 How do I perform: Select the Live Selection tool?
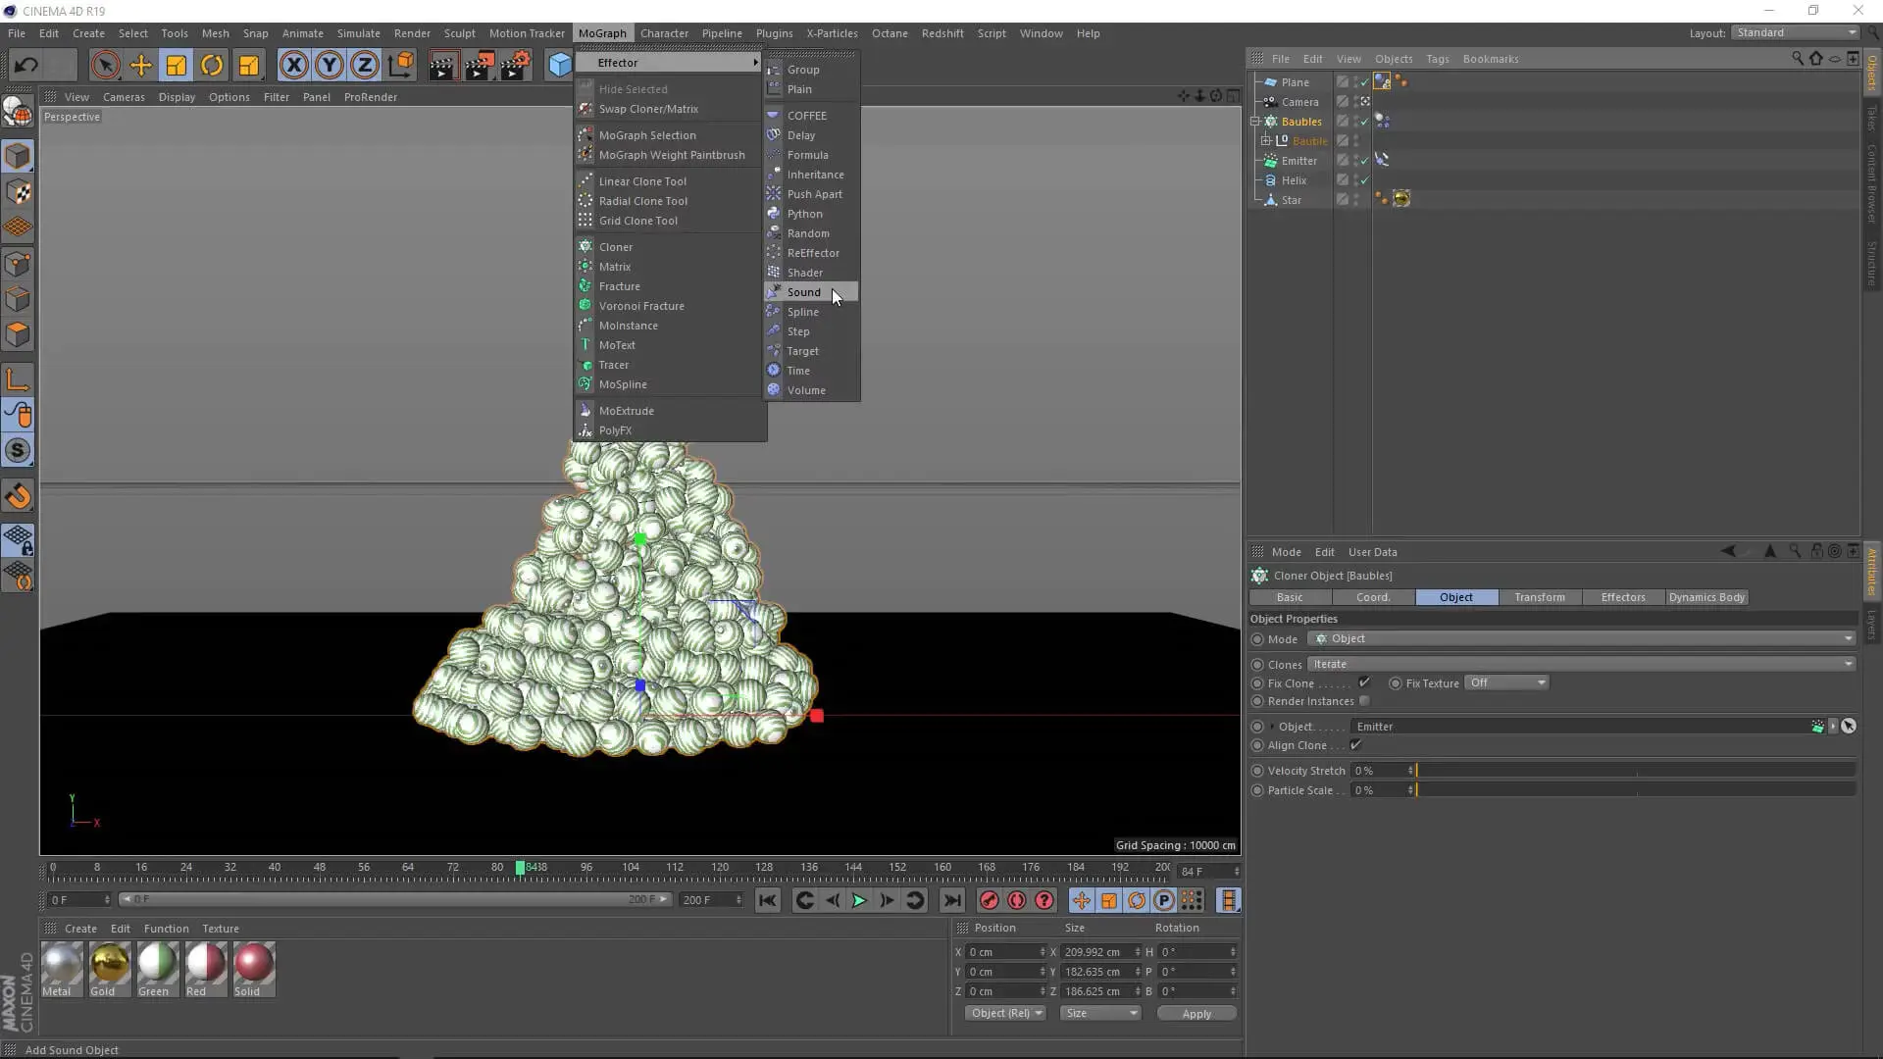click(x=105, y=66)
